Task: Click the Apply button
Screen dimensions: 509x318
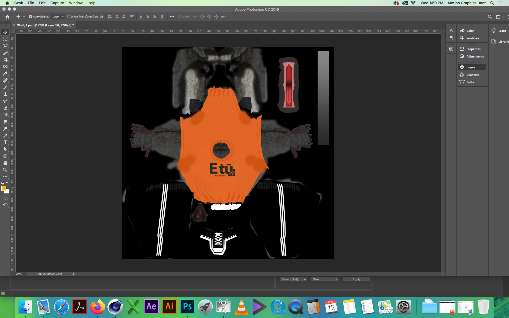Action: click(x=356, y=279)
